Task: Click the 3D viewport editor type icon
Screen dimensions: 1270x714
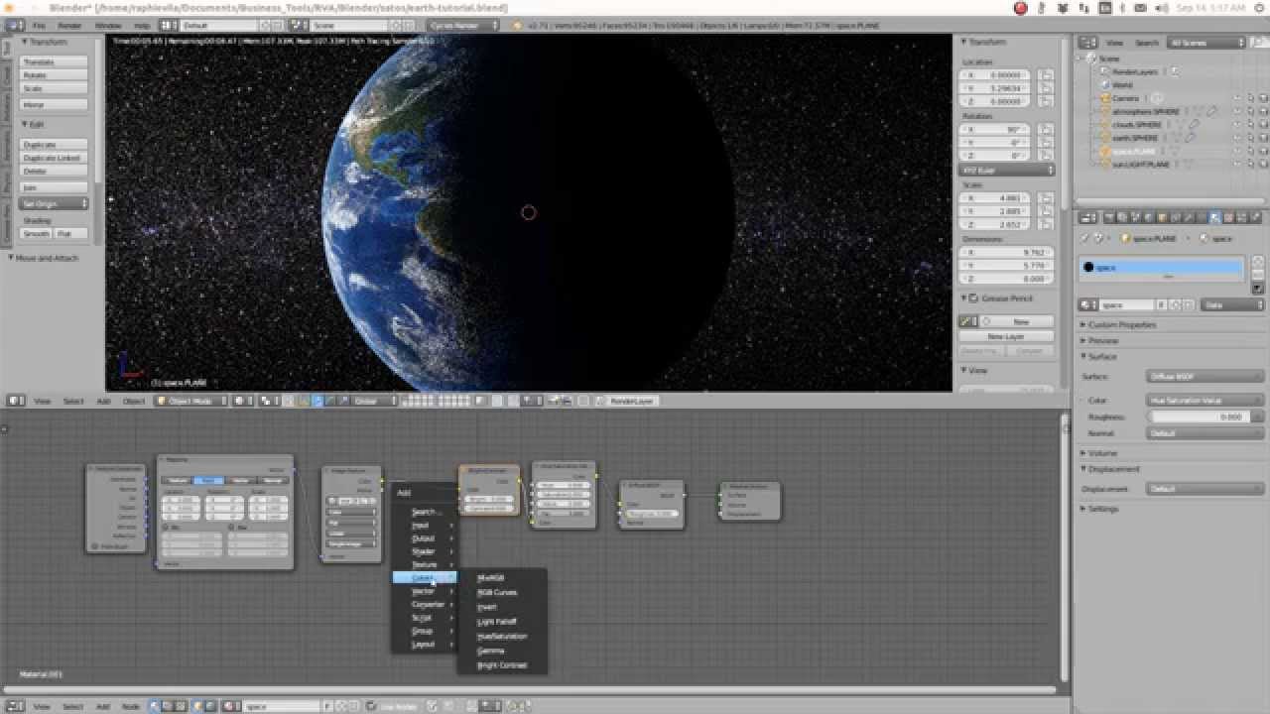Action: point(16,401)
